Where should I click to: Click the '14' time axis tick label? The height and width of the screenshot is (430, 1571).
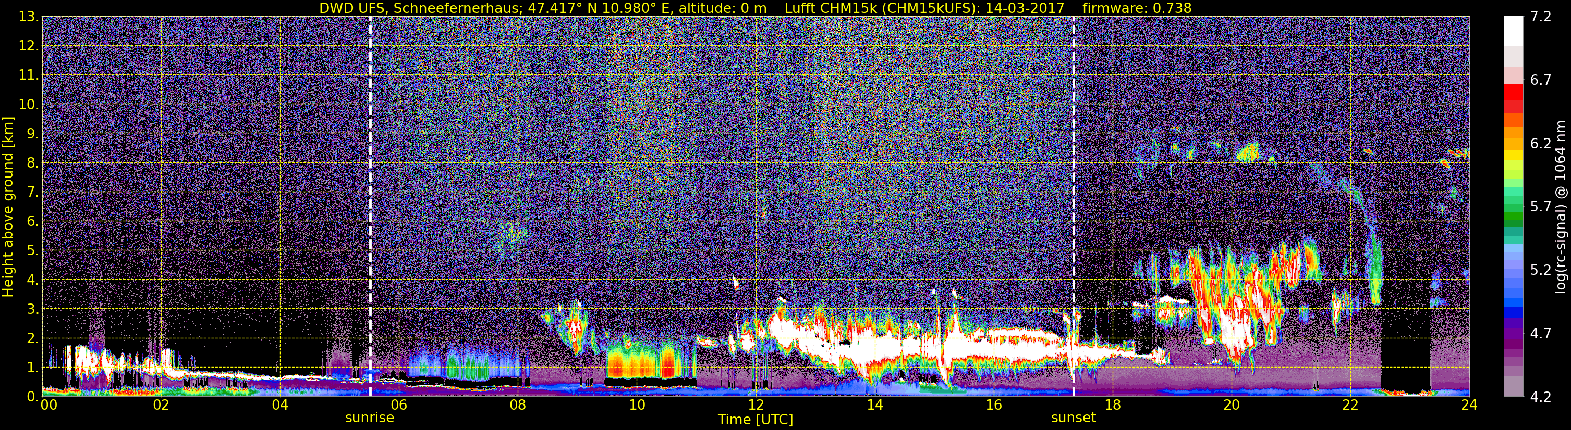point(874,405)
